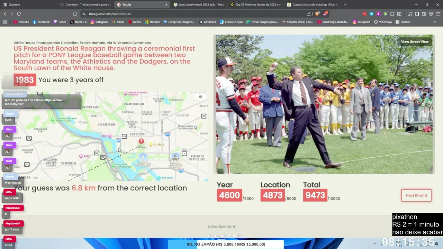
Task: Open the site information icon before the URL
Action: (x=84, y=14)
